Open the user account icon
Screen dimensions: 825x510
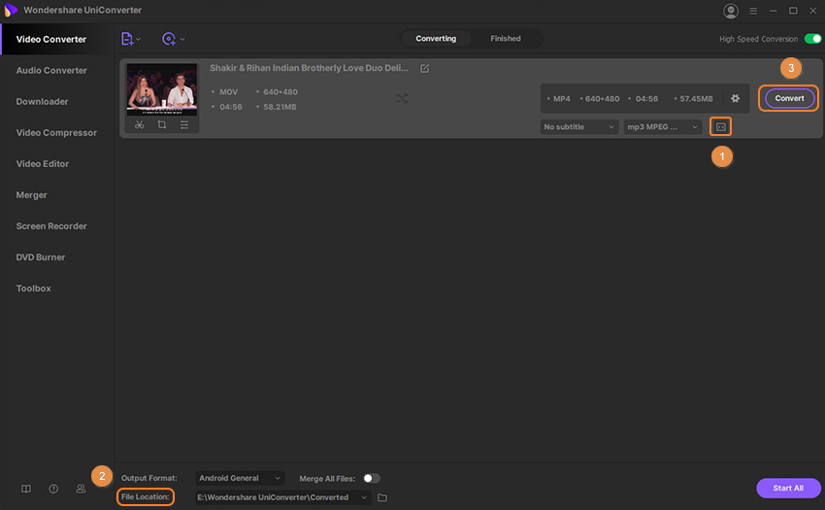point(730,11)
